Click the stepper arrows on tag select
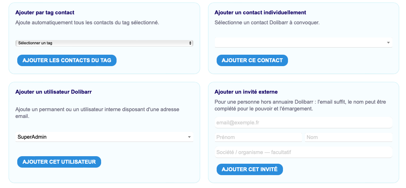 [x=190, y=43]
